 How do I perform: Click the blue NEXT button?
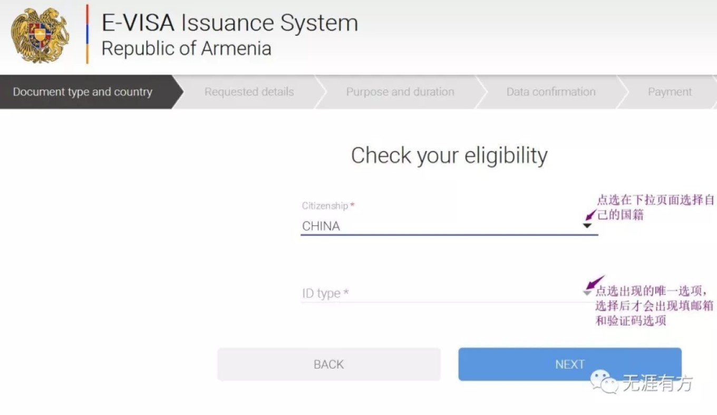pos(570,364)
